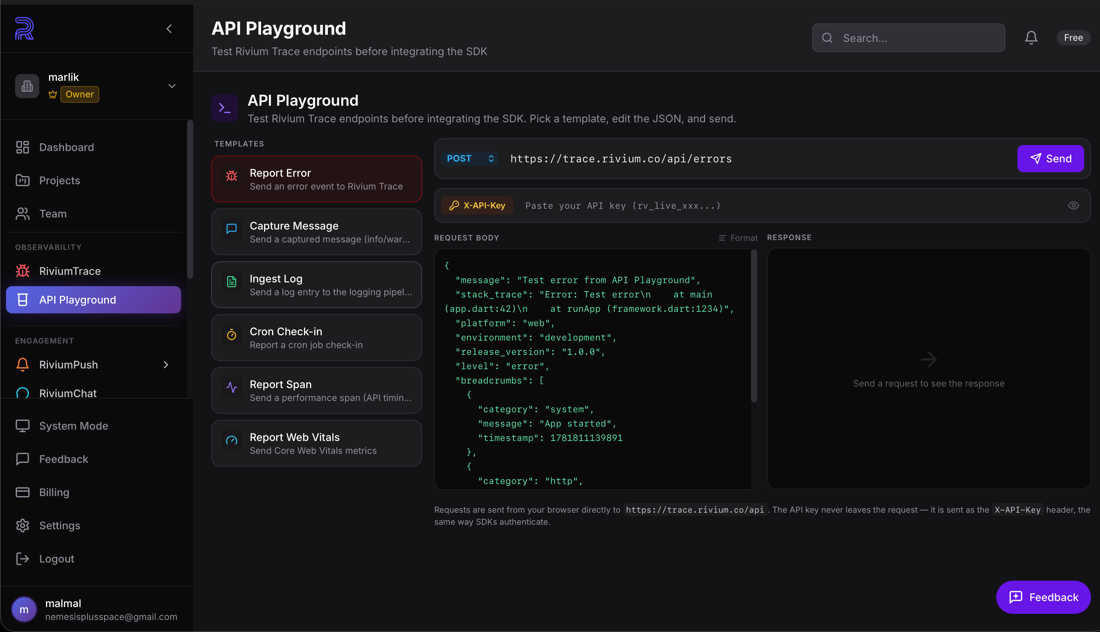Click the sidebar navigation scrollbar
Screen dimensions: 1100x632
pyautogui.click(x=189, y=200)
